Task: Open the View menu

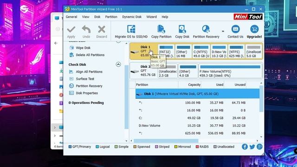Action: (85, 17)
